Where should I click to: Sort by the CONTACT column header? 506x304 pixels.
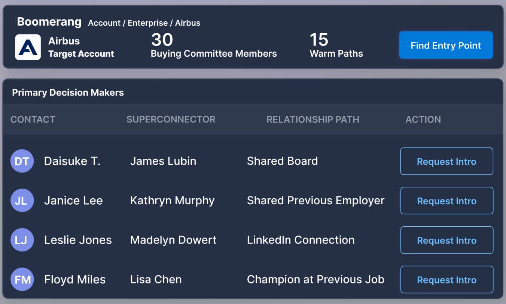pyautogui.click(x=33, y=120)
